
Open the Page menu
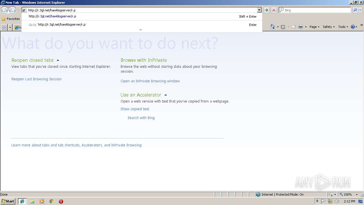point(314,27)
